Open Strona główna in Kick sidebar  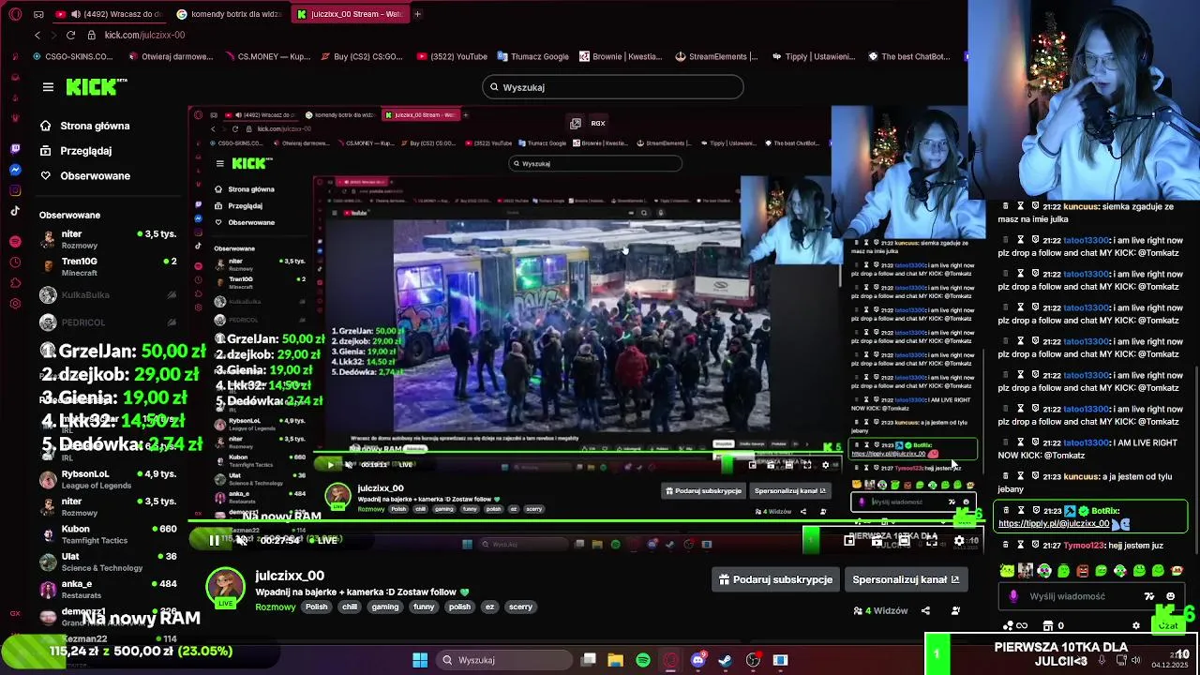95,126
